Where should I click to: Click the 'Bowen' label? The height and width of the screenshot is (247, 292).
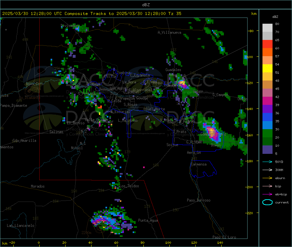tap(216, 145)
